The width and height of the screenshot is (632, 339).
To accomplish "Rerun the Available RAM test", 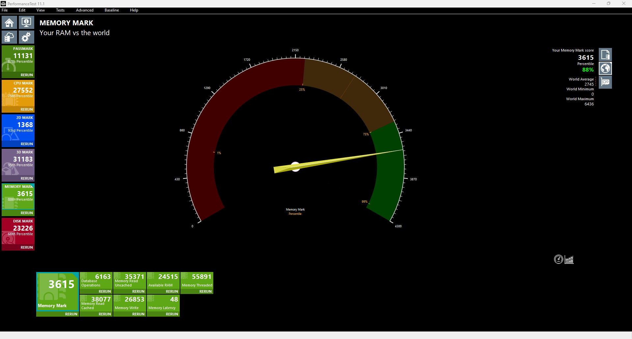I will point(172,291).
